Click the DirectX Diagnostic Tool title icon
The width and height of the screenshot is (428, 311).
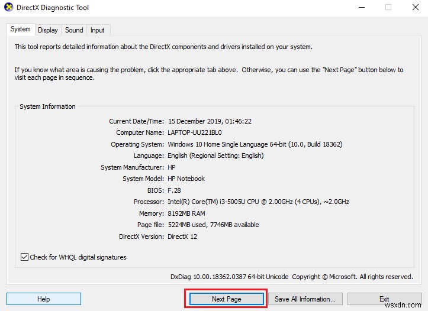(9, 7)
